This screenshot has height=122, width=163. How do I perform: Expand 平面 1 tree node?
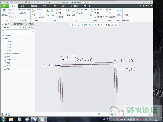(x=3, y=66)
